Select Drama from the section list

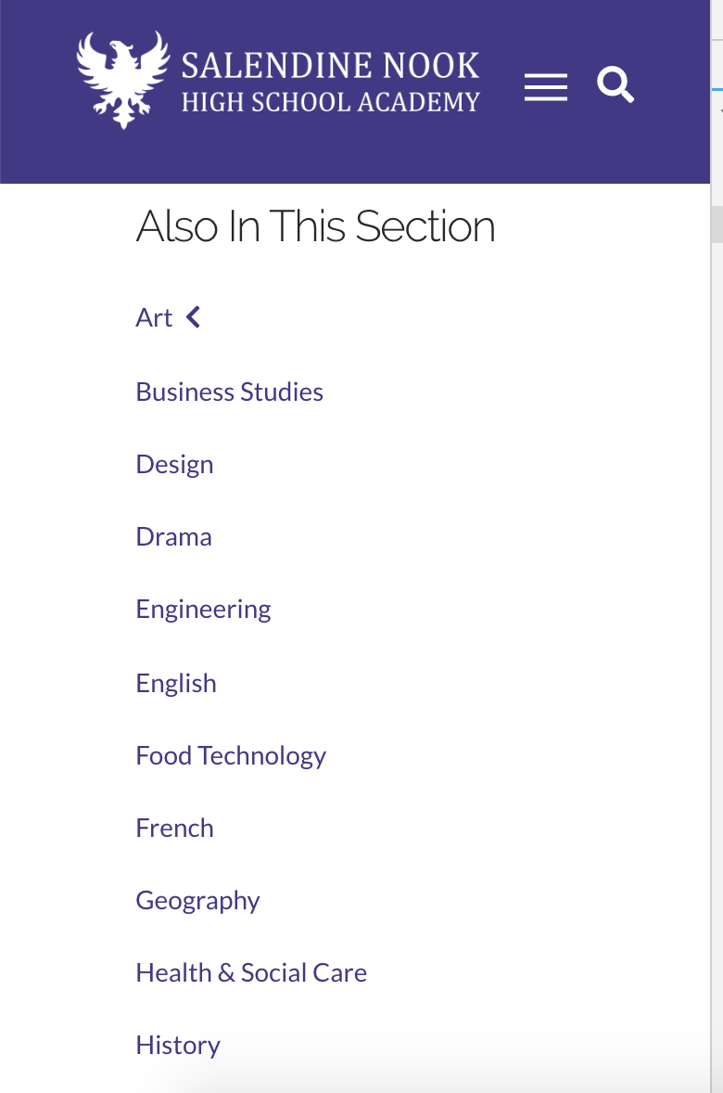pyautogui.click(x=173, y=536)
